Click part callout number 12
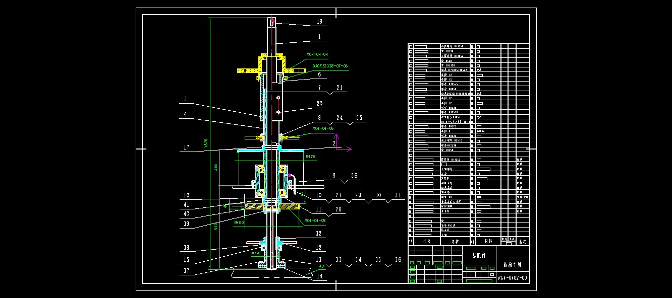672x298 pixels. (319, 247)
